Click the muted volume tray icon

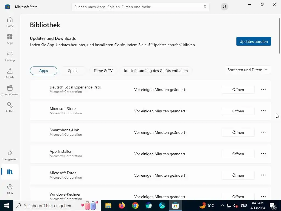(x=236, y=206)
